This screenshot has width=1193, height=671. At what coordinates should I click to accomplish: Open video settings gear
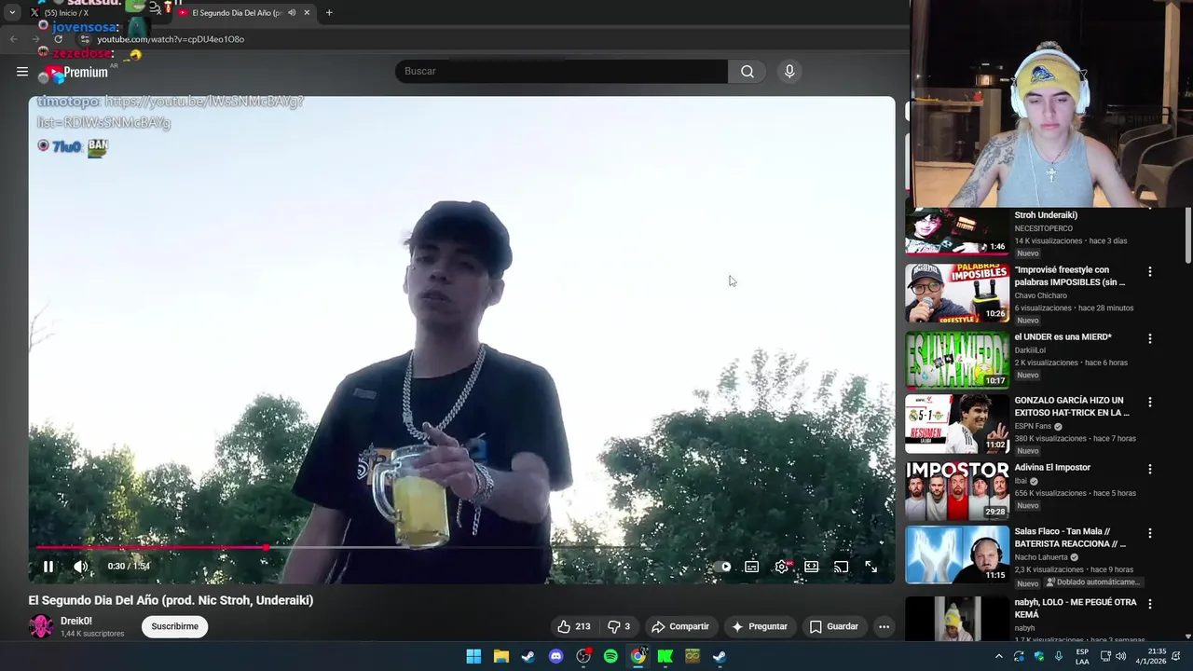[782, 567]
